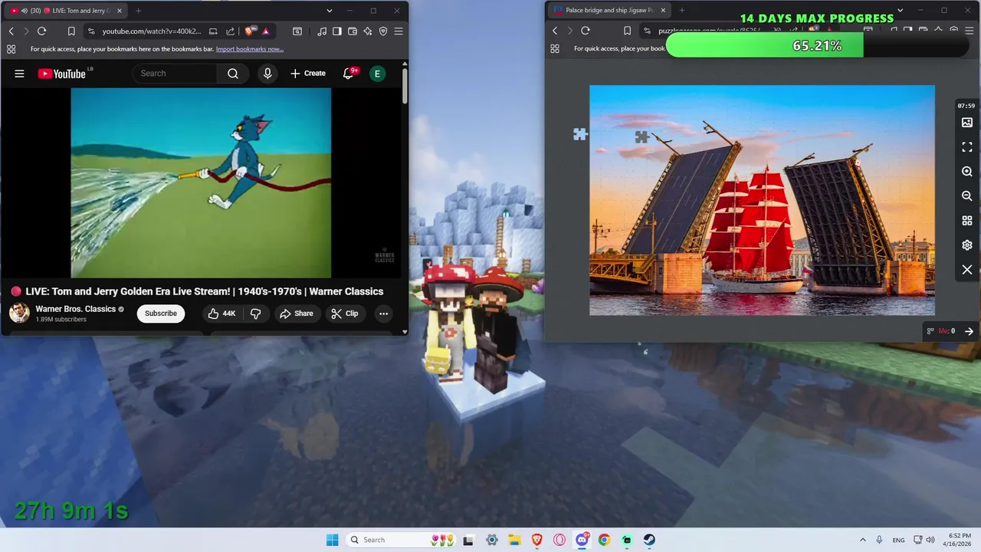Go back in the puzzle browser window
This screenshot has width=981, height=552.
(x=555, y=31)
